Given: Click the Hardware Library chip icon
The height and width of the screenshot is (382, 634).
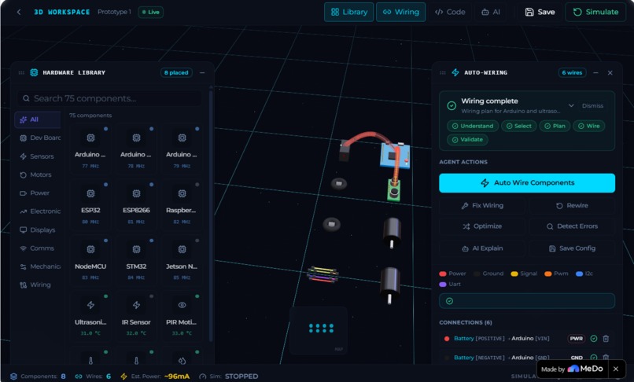Looking at the screenshot, I should pos(34,73).
